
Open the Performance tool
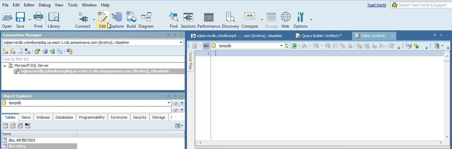pyautogui.click(x=209, y=20)
